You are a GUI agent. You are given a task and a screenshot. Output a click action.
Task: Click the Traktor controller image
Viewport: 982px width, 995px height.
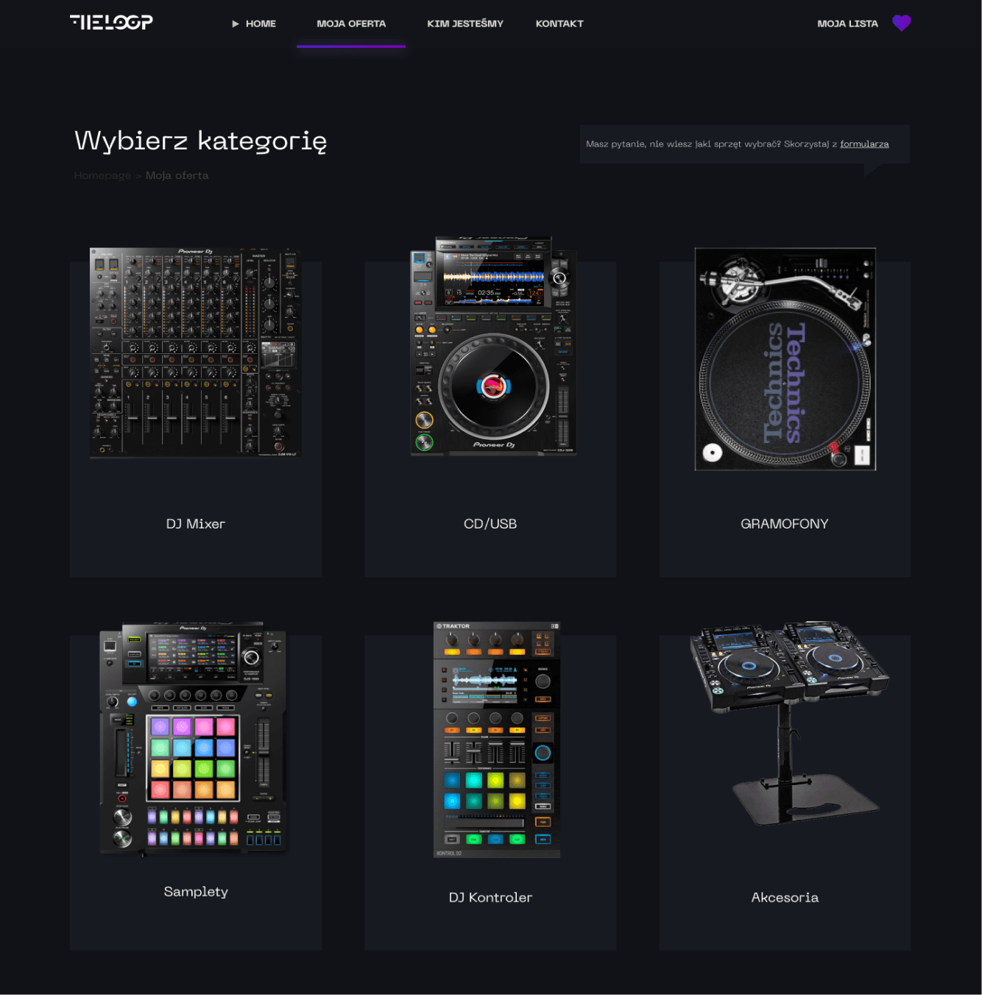[497, 740]
